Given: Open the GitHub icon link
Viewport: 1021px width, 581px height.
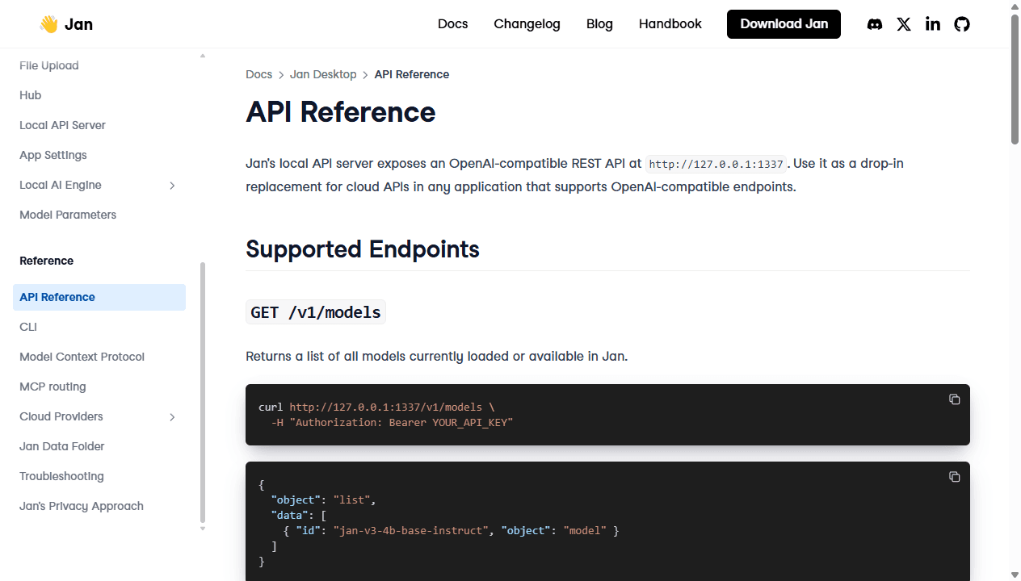Looking at the screenshot, I should tap(962, 24).
